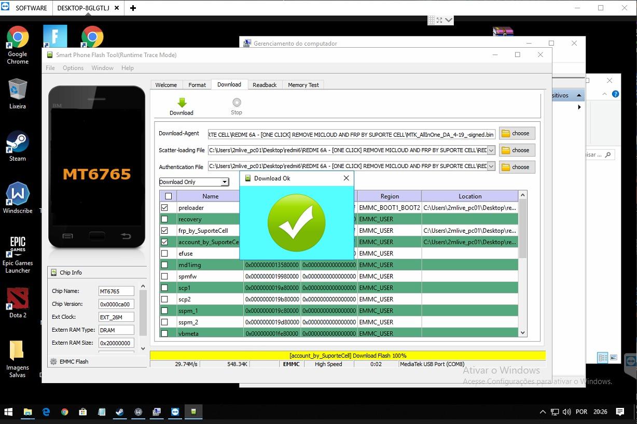The width and height of the screenshot is (637, 424).
Task: Open Microsoft Store from taskbar
Action: (83, 412)
